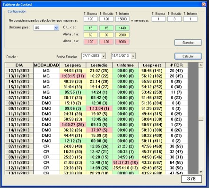209x188 pixels.
Task: Click the t.informe column header
Action: coord(125,65)
